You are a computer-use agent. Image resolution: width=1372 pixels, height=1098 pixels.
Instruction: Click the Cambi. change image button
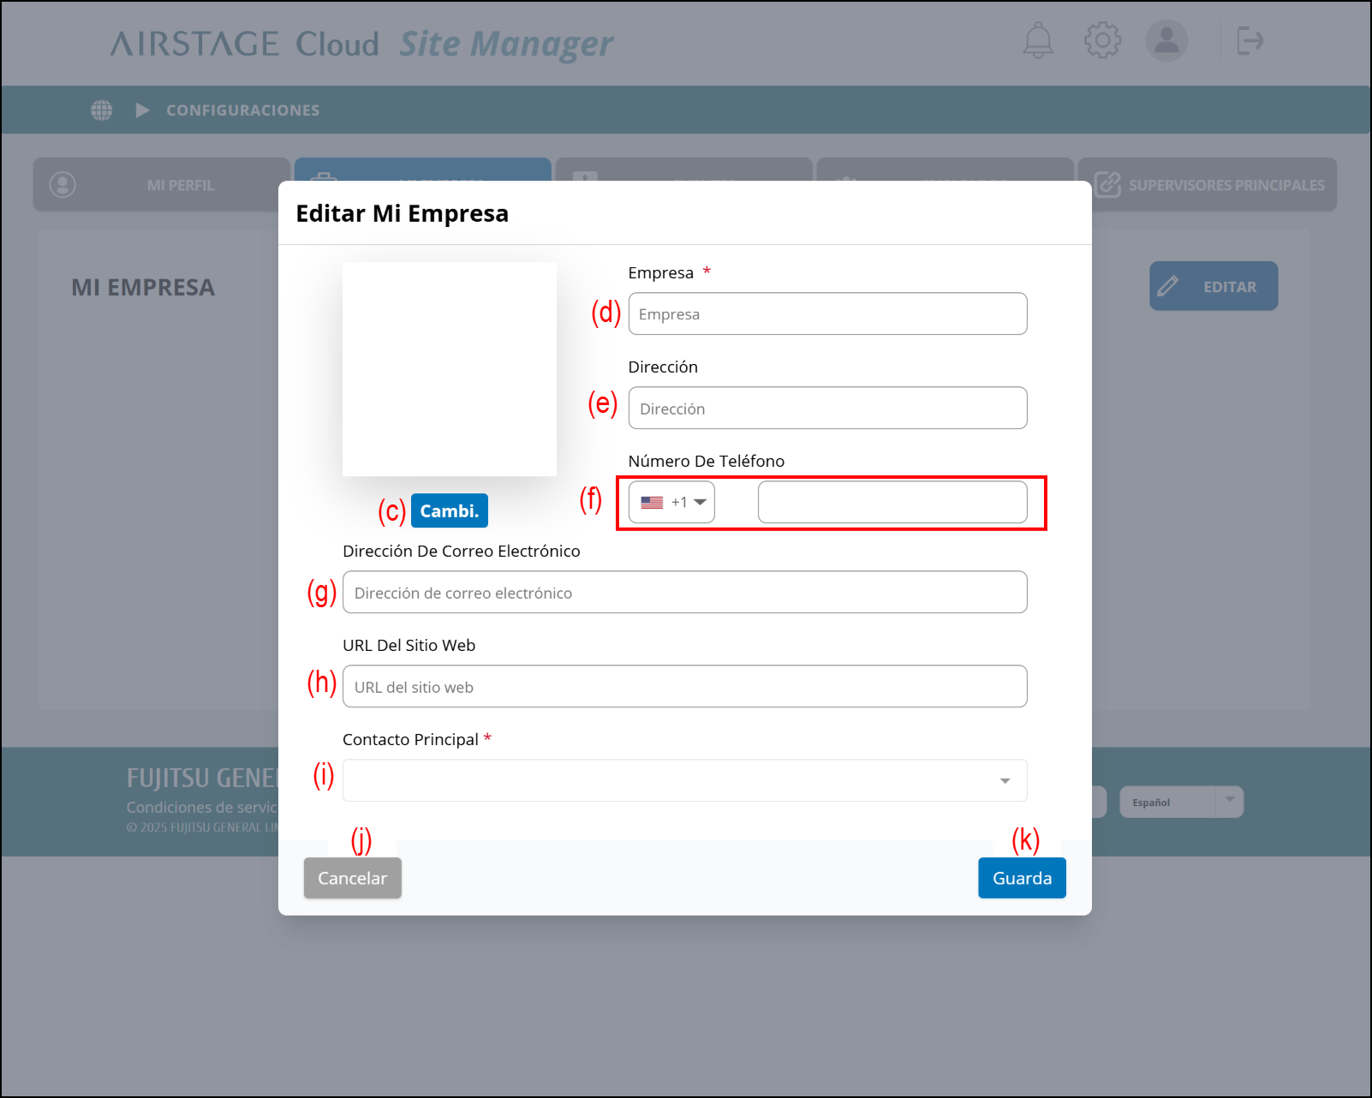pos(449,510)
